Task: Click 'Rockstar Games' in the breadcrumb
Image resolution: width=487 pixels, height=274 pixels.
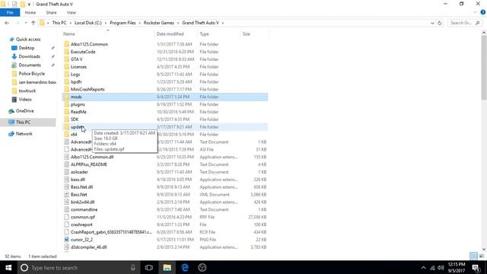Action: 159,23
